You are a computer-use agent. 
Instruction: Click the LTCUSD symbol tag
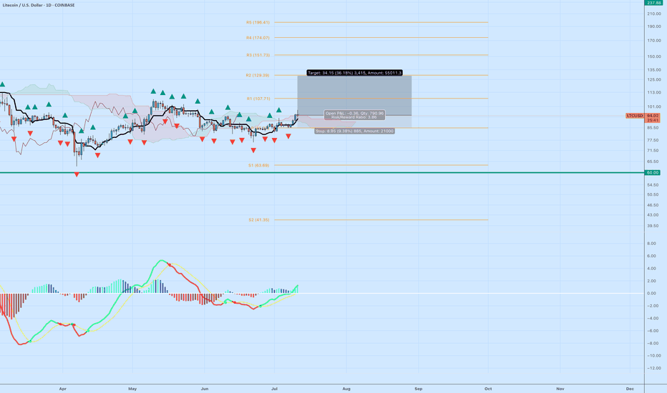635,116
